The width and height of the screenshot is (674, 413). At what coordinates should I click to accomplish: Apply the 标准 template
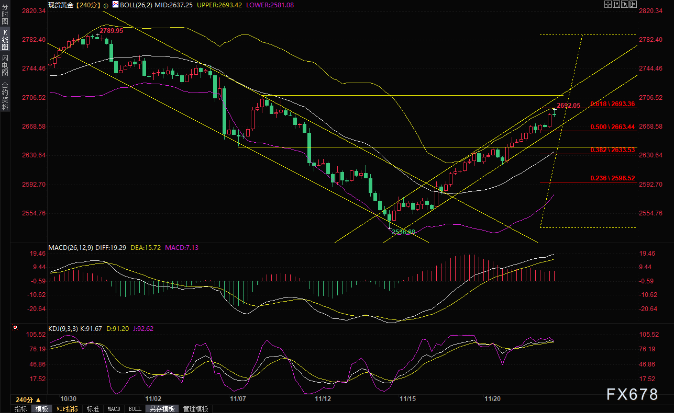(93, 409)
